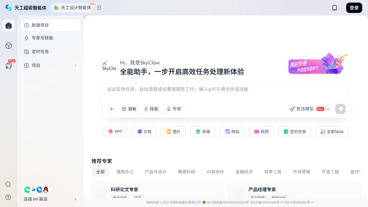Screen dimensions: 368x207
Task: Open 全部Skills pill
Action: click(332, 132)
